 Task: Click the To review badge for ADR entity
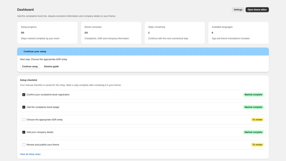[x=257, y=120]
